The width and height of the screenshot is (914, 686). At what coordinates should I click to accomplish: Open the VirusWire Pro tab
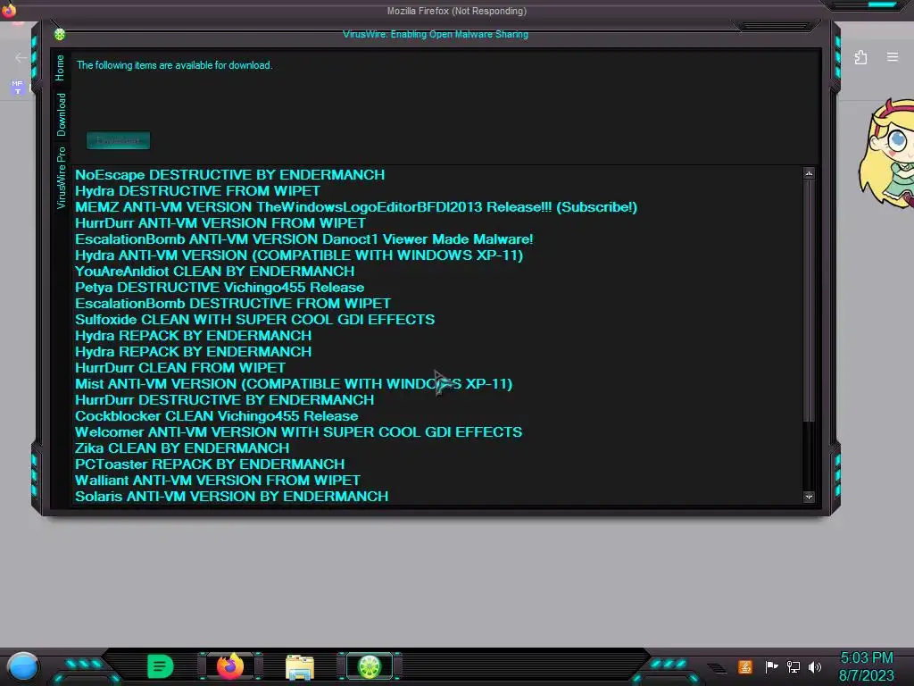point(61,178)
